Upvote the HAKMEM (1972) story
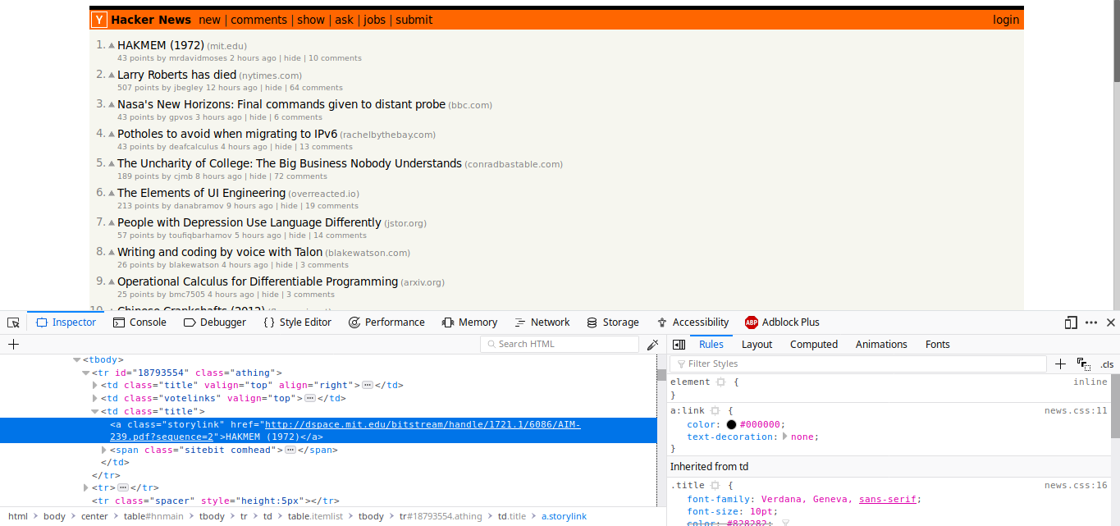Screen dimensions: 1120x526 tap(112, 46)
